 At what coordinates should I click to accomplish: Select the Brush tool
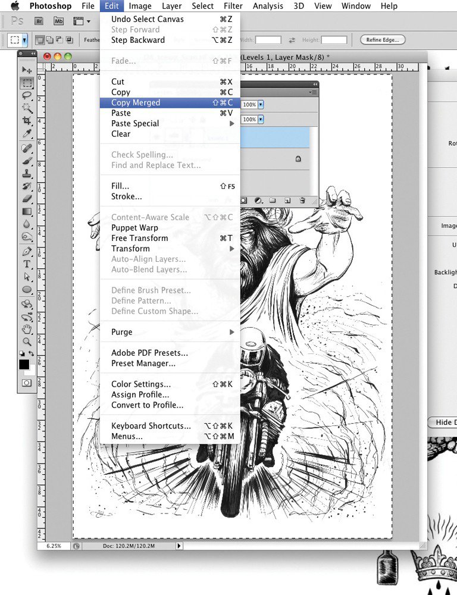click(27, 161)
